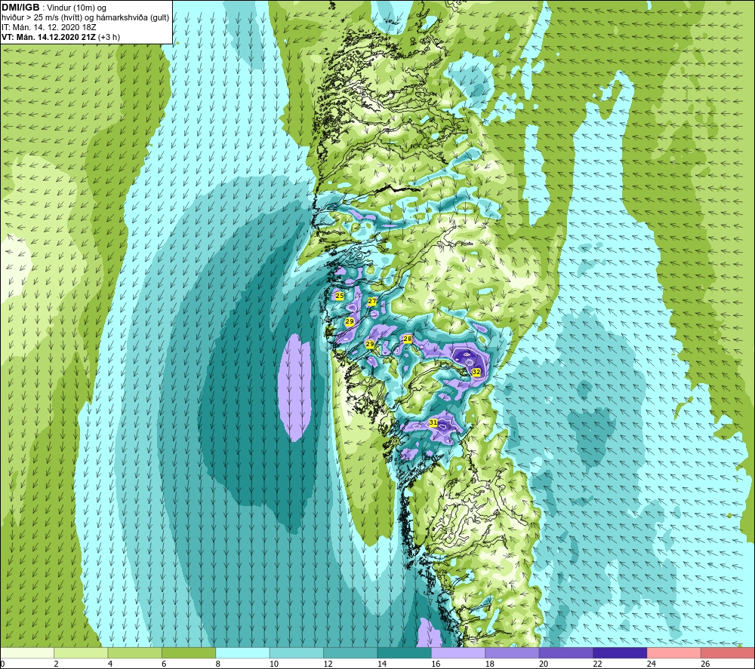Viewport: 755px width, 669px height.
Task: Click the scale number 24
Action: pyautogui.click(x=652, y=664)
